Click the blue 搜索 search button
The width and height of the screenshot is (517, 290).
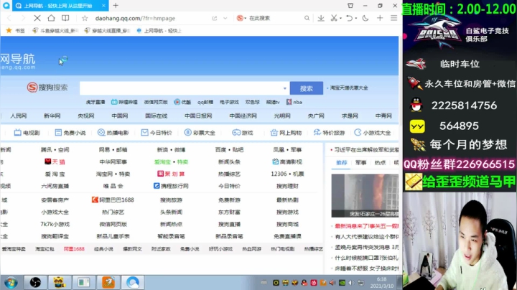[x=307, y=88]
